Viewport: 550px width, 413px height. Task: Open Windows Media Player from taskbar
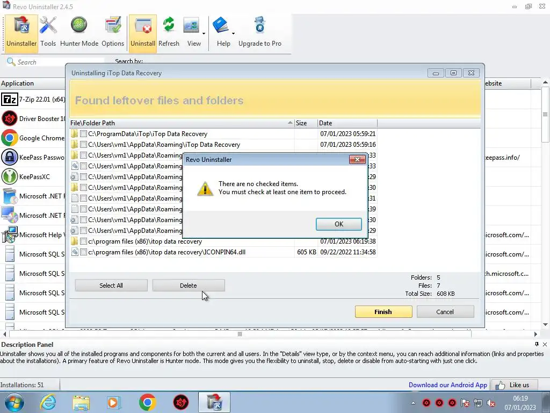tap(114, 402)
